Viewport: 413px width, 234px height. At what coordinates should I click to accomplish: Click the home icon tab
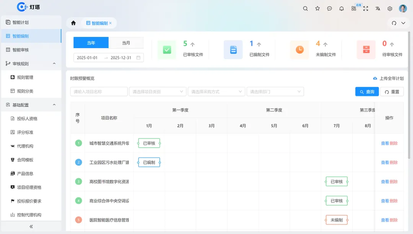pos(73,23)
